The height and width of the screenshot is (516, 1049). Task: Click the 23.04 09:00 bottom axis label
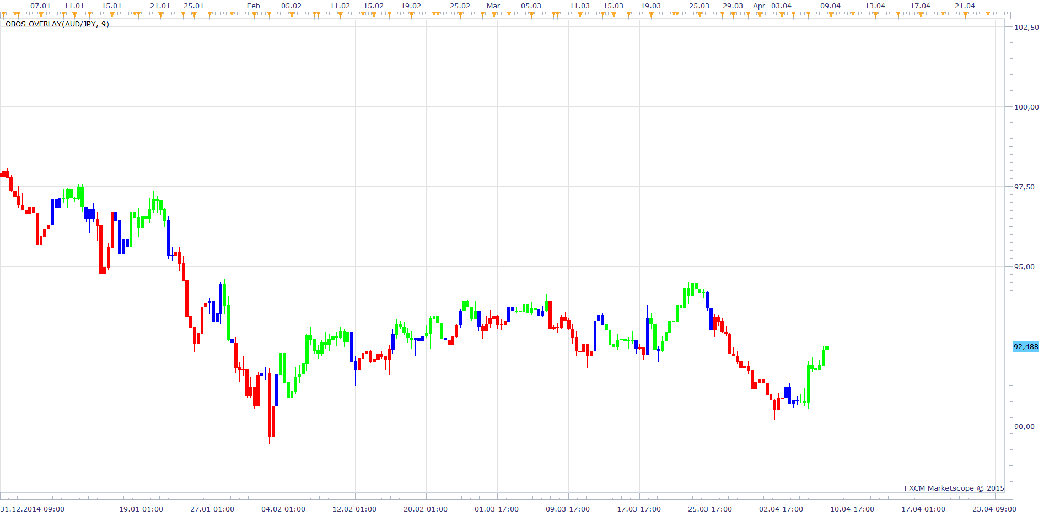[x=995, y=509]
